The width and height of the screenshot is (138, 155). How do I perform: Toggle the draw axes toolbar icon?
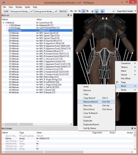(92, 11)
